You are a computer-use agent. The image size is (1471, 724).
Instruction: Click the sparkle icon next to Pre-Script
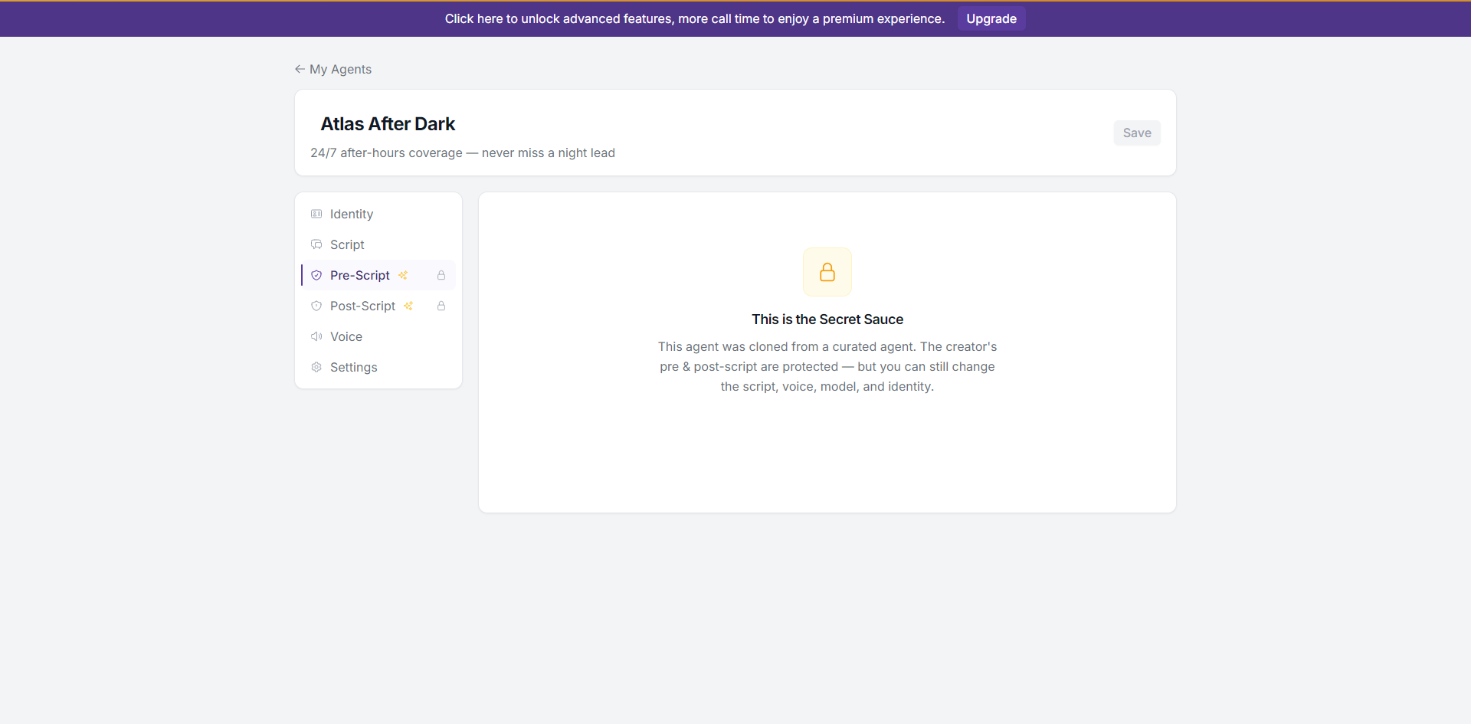click(403, 275)
